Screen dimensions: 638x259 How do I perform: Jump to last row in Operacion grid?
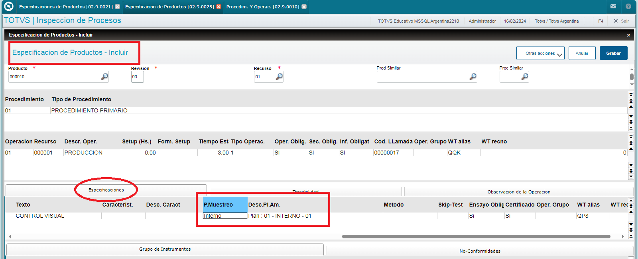point(631,177)
